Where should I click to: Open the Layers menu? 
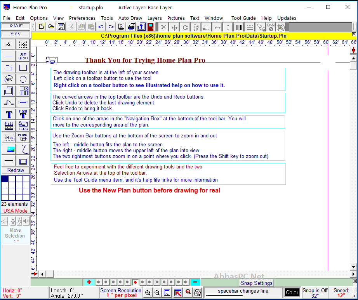[155, 18]
